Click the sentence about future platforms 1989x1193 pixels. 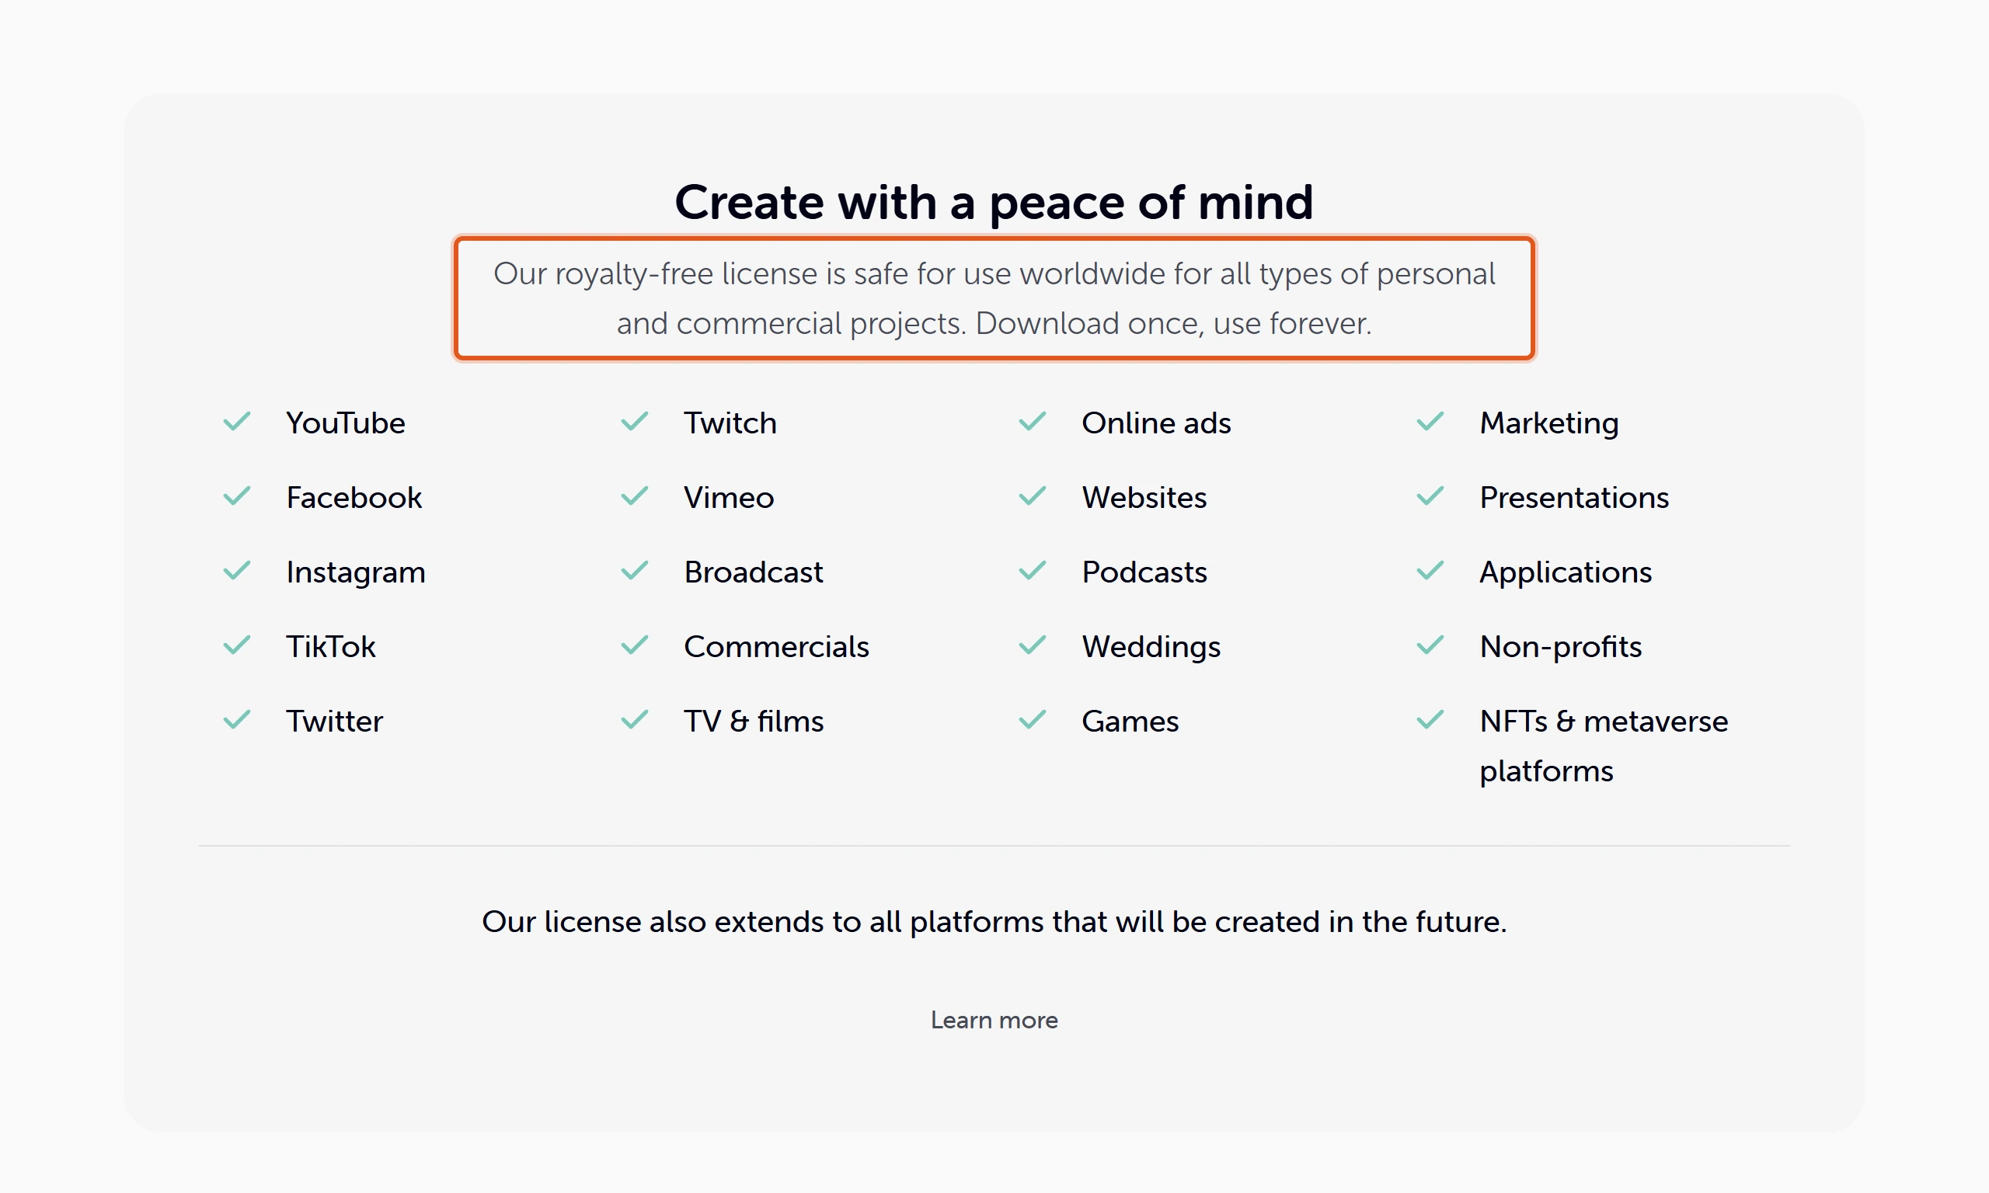994,922
